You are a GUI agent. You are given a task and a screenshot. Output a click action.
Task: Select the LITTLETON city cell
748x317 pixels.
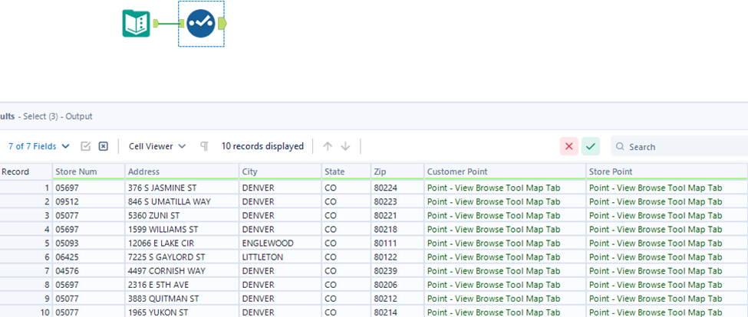click(281, 257)
